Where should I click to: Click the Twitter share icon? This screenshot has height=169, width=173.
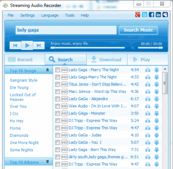point(144,15)
